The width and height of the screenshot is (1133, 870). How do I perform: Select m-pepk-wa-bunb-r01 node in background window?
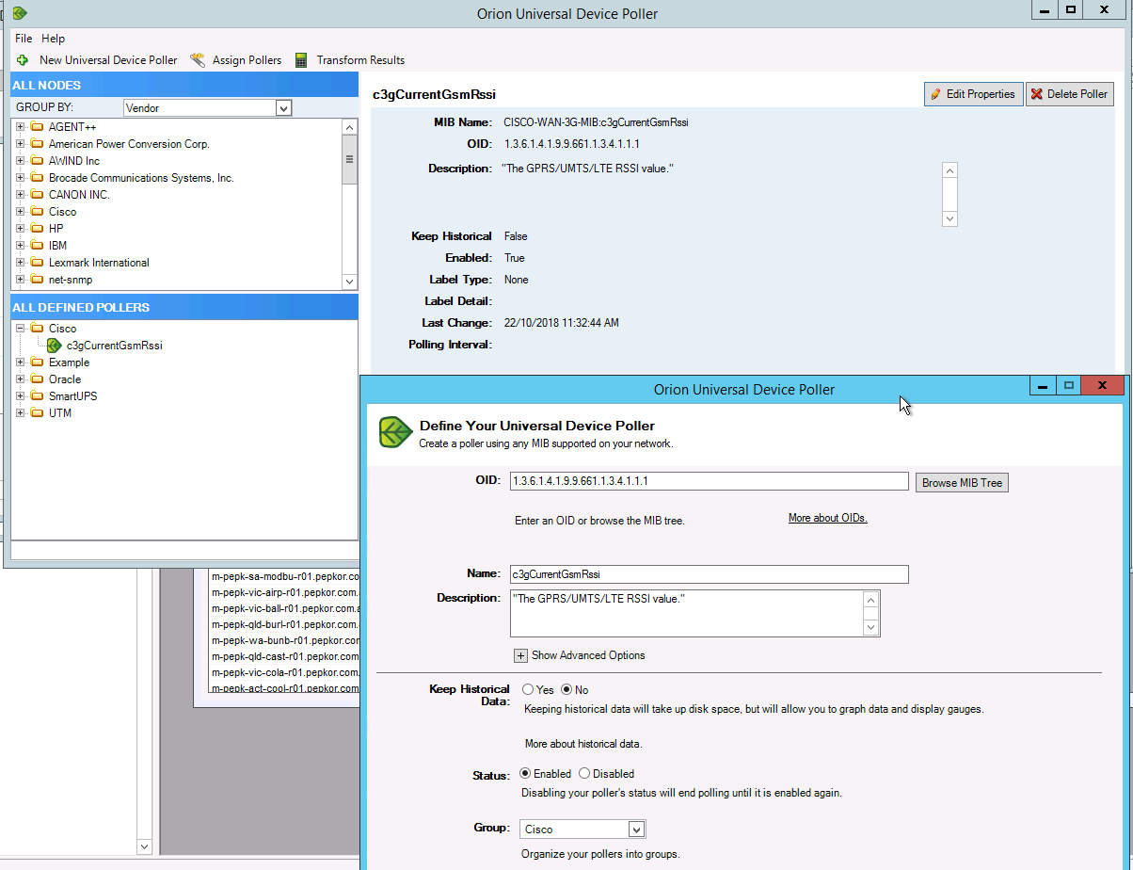[x=285, y=640]
